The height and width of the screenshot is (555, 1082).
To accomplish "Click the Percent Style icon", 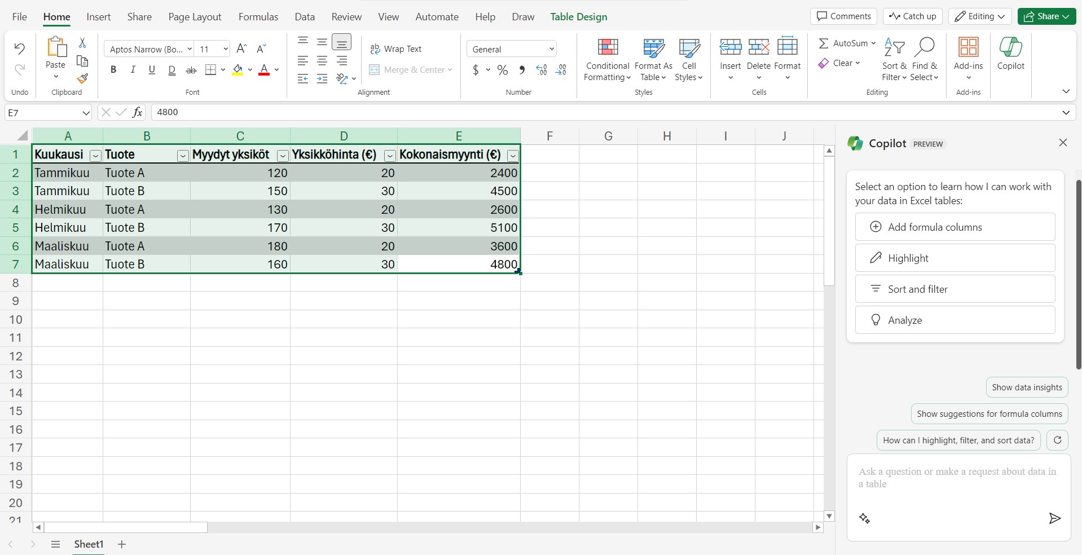I will coord(503,70).
